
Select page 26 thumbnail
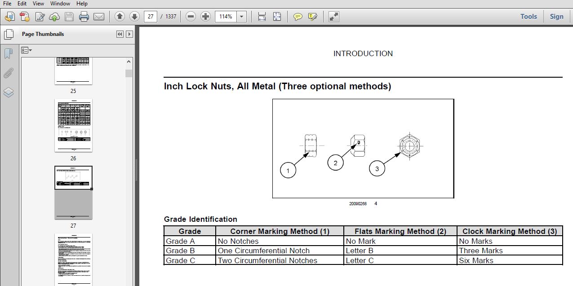click(73, 126)
